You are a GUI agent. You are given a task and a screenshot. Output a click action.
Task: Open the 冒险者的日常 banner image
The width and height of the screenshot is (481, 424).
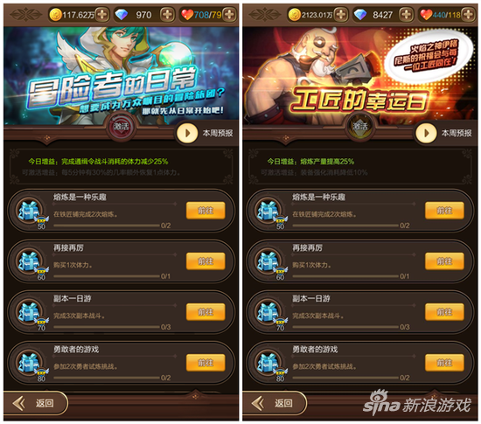coord(122,76)
